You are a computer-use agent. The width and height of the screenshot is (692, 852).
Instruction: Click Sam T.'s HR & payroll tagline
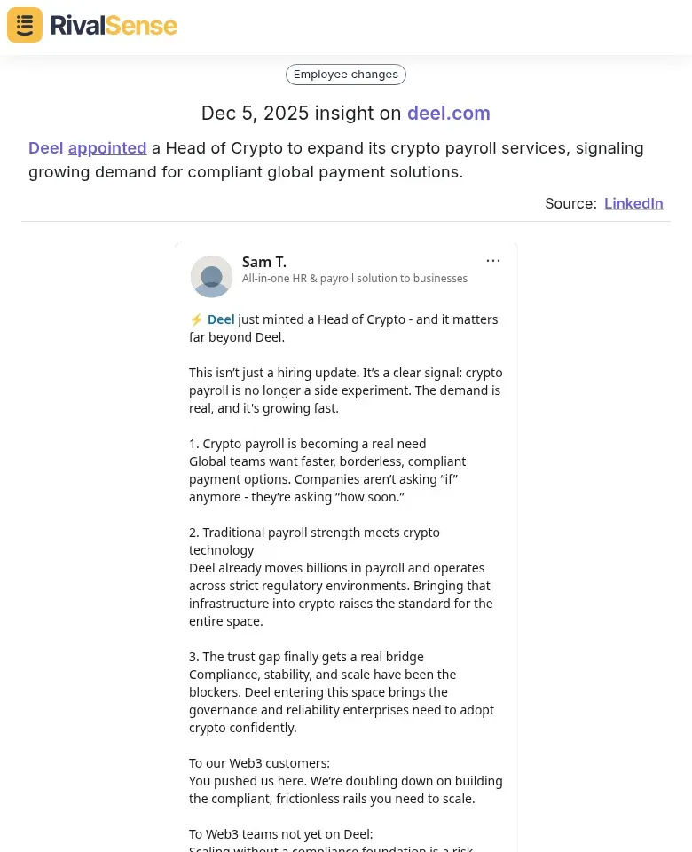(355, 278)
